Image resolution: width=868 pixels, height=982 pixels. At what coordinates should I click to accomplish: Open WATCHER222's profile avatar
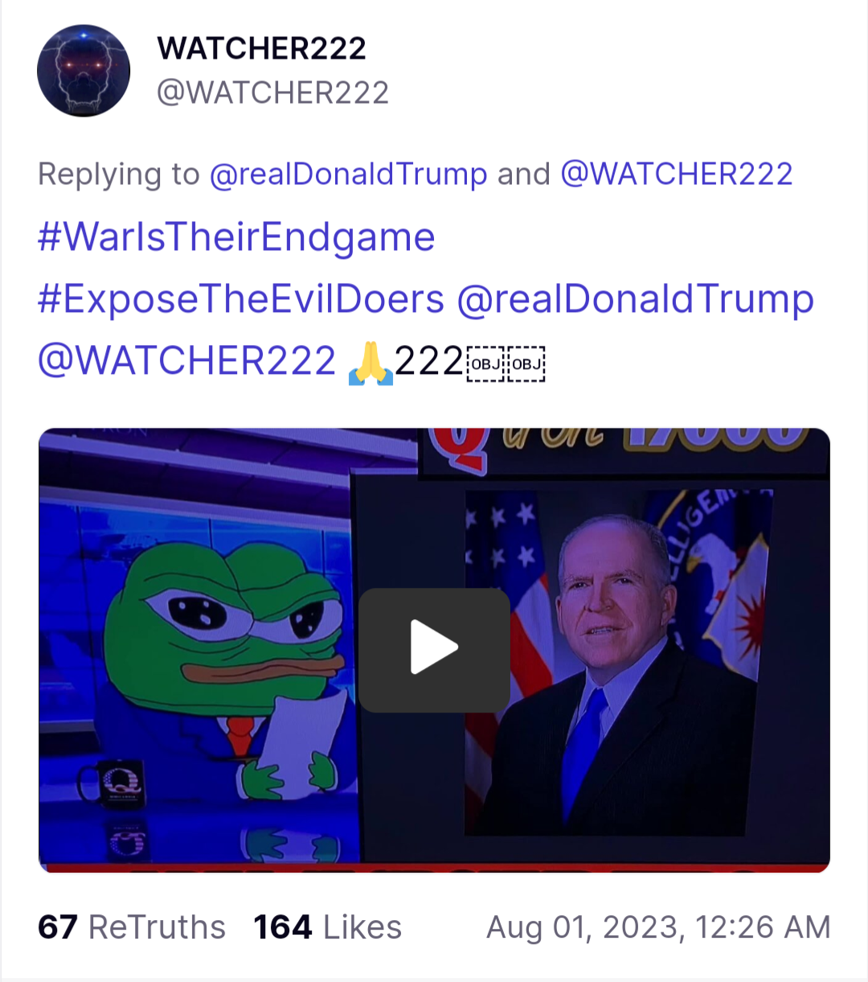tap(84, 71)
